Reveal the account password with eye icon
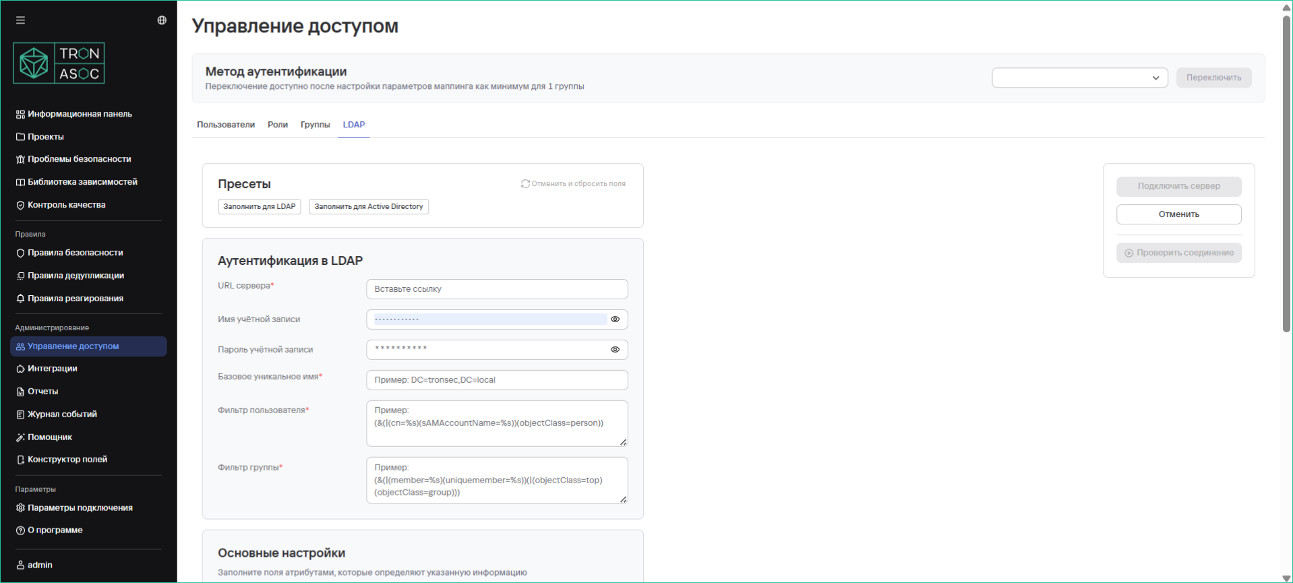1293x583 pixels. tap(615, 350)
